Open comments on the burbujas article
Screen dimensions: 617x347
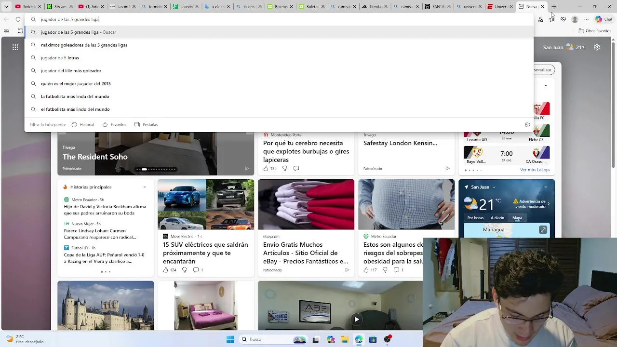(x=296, y=168)
